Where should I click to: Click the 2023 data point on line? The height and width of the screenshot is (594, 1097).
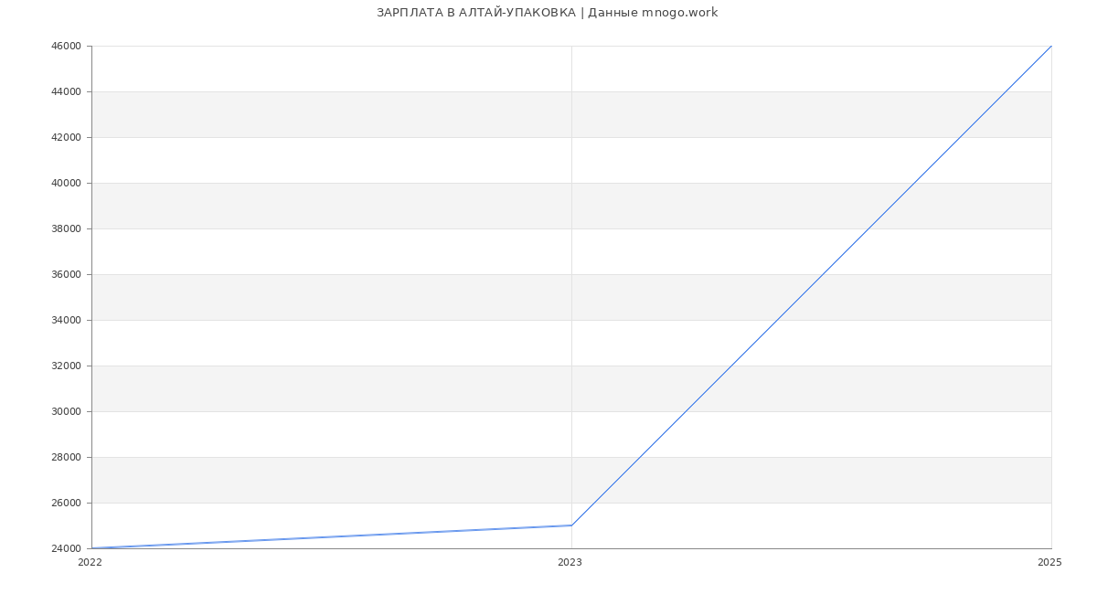(571, 525)
